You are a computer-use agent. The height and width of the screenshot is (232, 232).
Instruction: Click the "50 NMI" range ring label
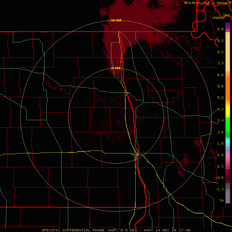[x=116, y=68]
